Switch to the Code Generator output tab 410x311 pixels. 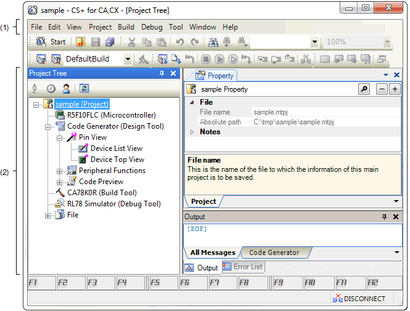point(274,252)
